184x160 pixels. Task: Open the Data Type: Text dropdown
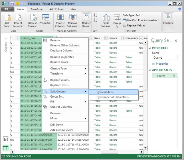133,15
